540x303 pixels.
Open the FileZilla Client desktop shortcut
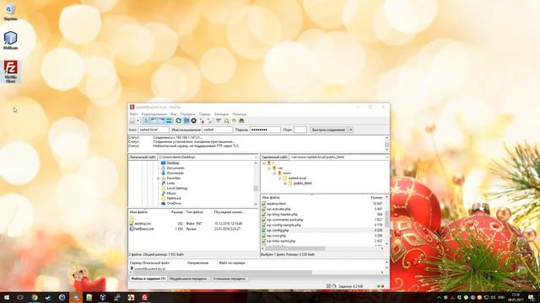click(11, 72)
